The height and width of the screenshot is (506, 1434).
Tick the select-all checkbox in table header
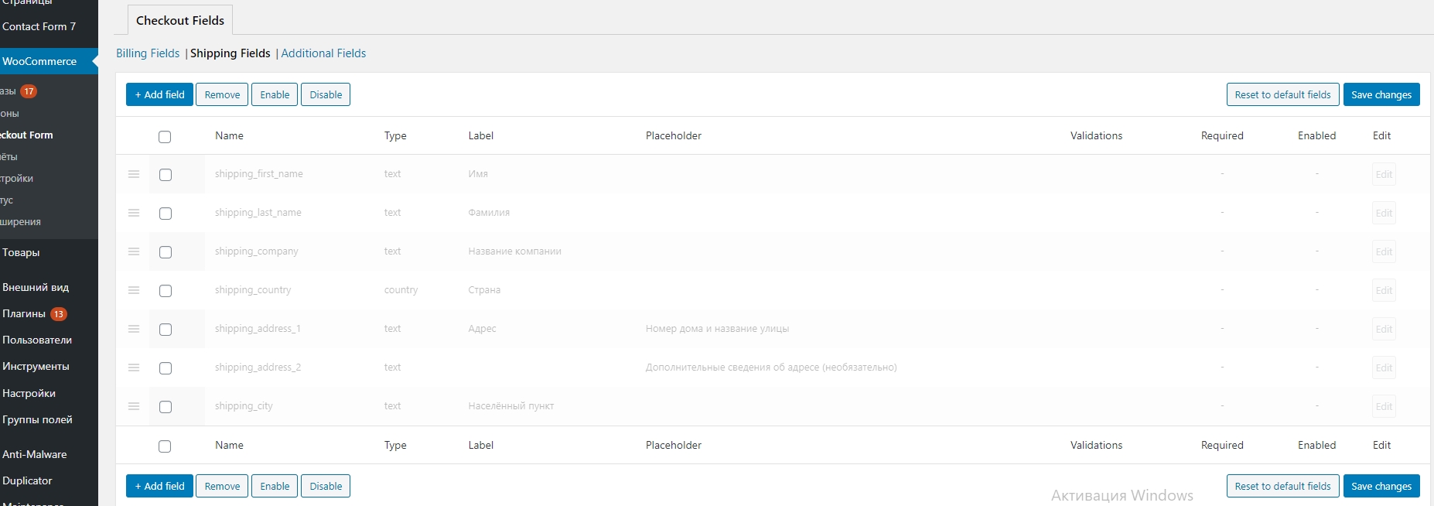point(165,137)
